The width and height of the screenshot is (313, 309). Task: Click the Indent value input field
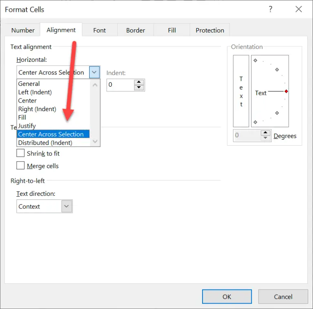121,85
